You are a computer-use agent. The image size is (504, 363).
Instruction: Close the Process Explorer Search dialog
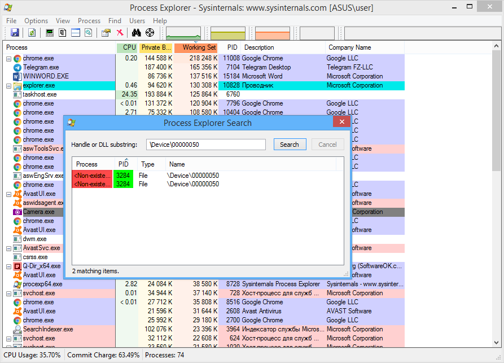(x=341, y=122)
